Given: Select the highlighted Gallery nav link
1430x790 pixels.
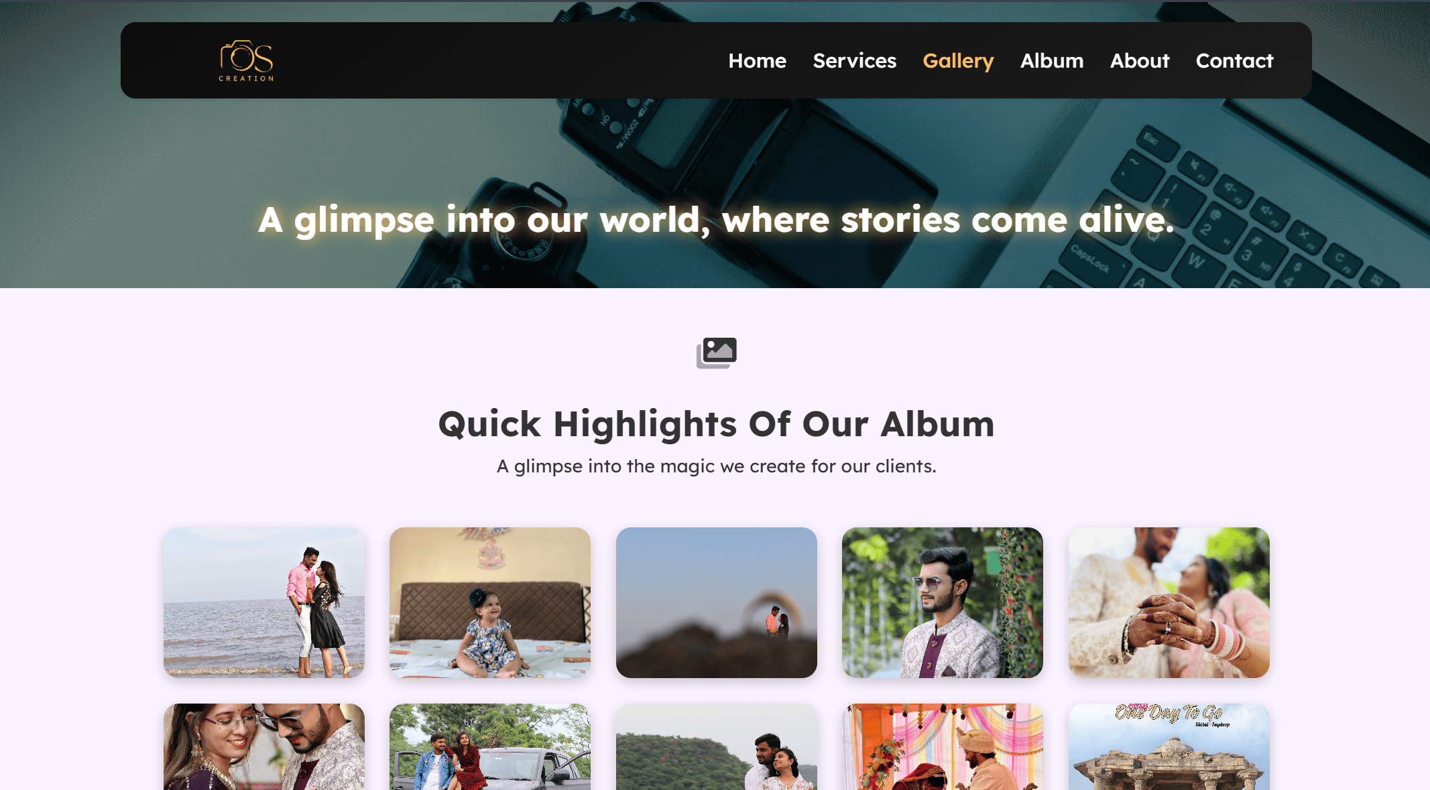Looking at the screenshot, I should click(957, 61).
